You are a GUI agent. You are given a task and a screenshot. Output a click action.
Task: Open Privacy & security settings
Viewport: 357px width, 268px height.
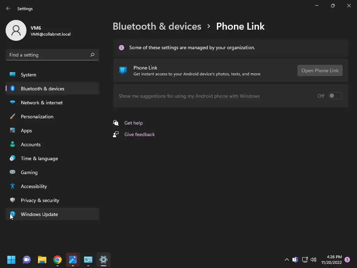click(x=52, y=200)
